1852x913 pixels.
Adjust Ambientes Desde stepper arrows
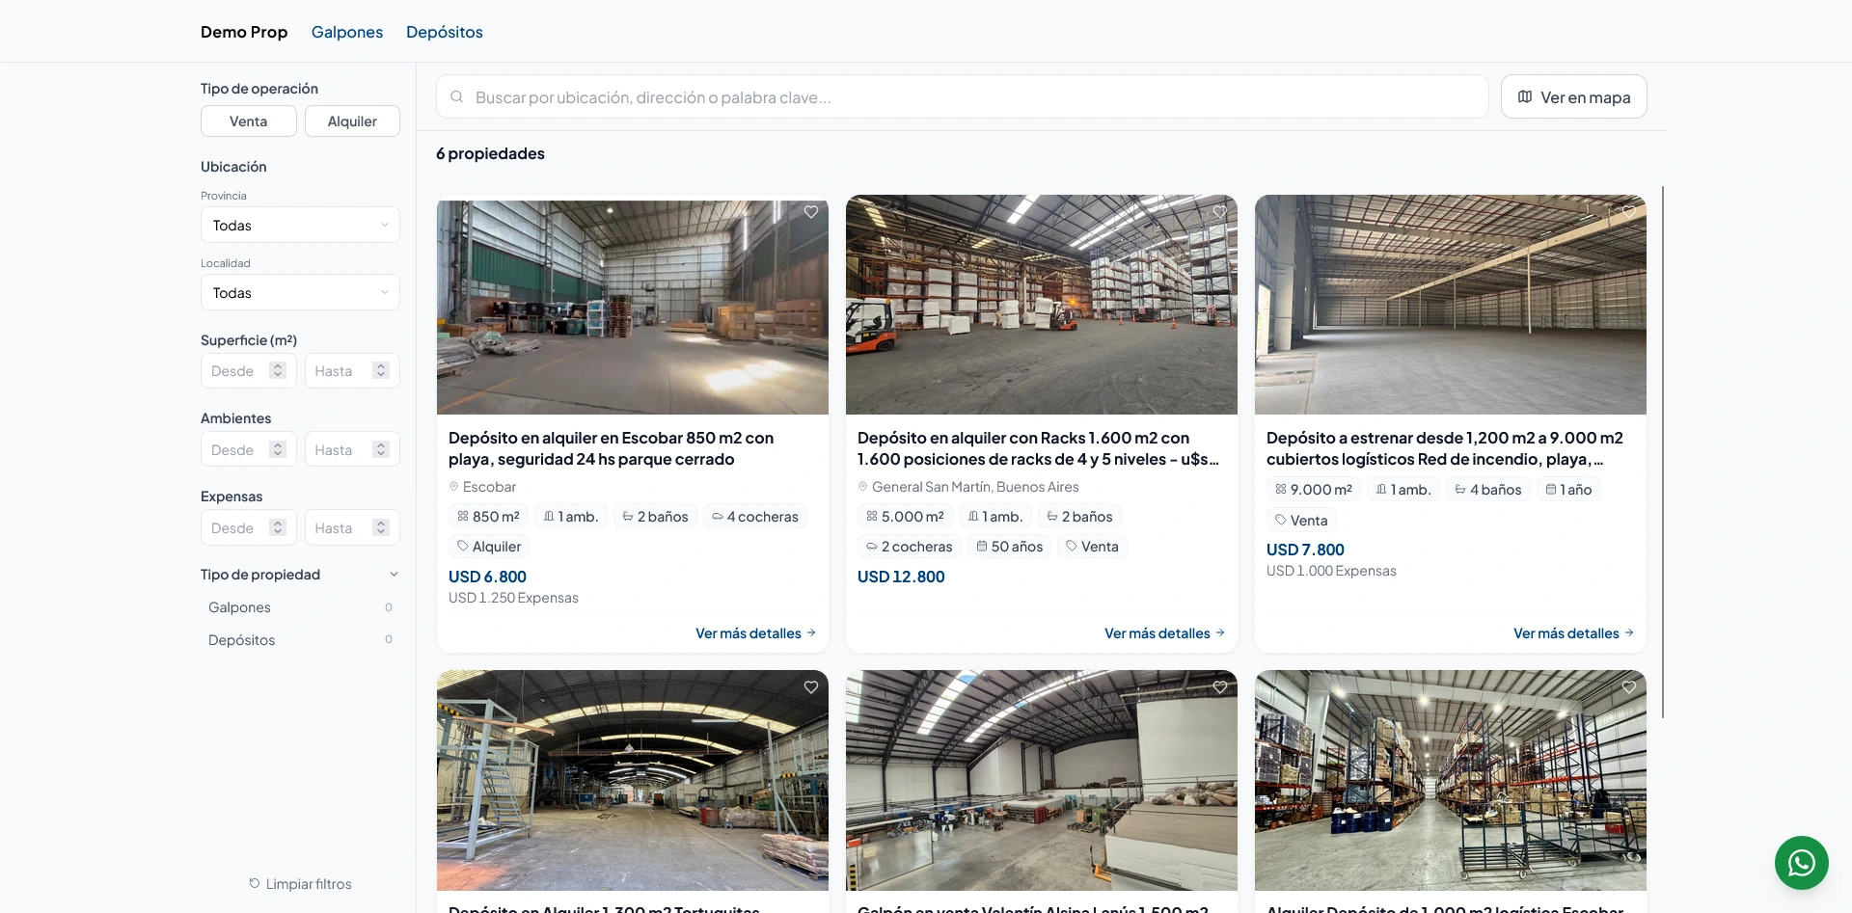point(278,450)
